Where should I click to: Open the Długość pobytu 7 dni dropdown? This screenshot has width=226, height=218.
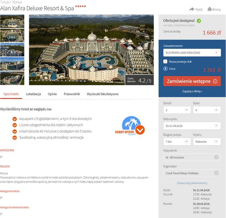(177, 142)
